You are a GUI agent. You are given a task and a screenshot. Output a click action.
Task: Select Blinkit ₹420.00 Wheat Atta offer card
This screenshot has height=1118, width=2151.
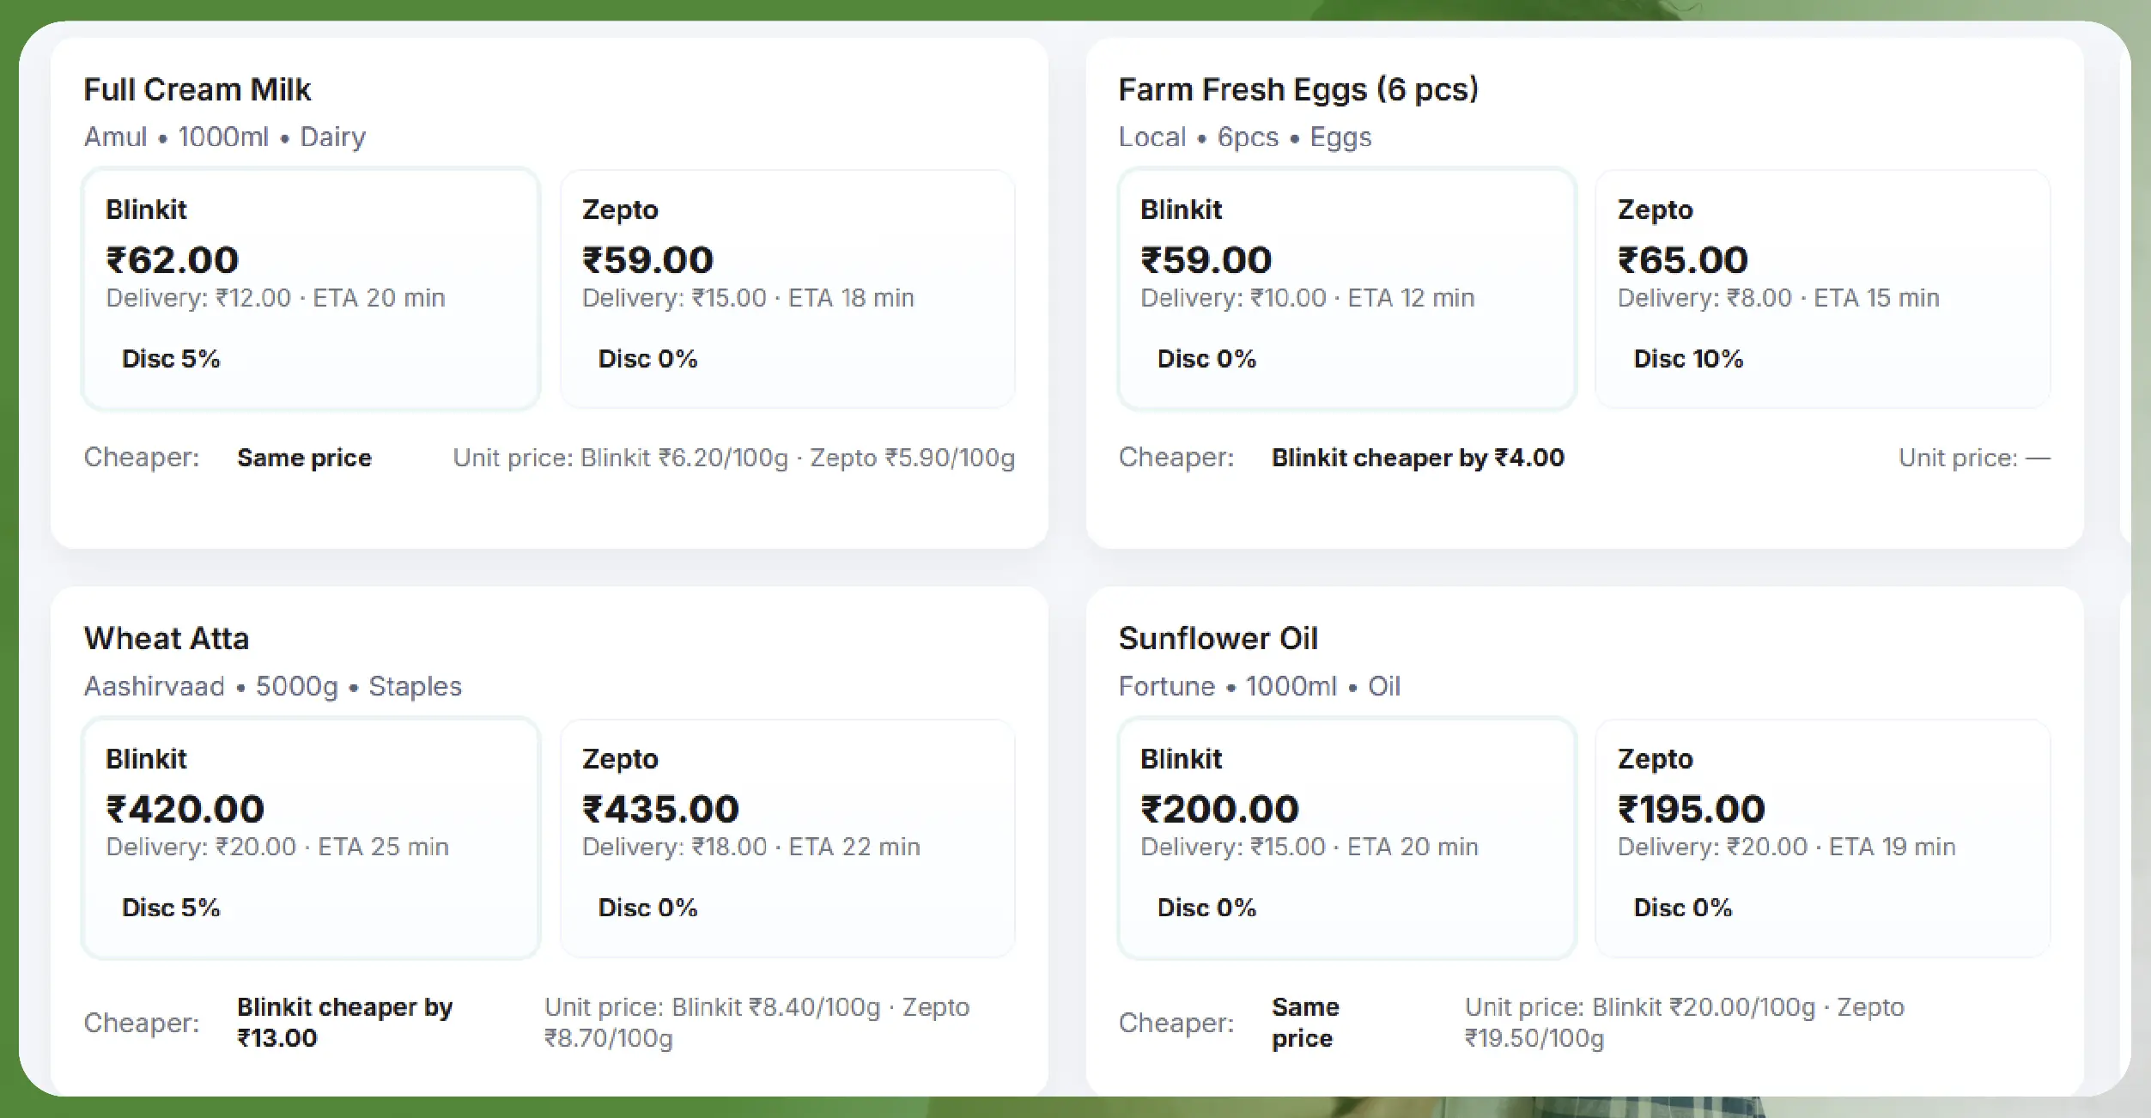(x=310, y=837)
